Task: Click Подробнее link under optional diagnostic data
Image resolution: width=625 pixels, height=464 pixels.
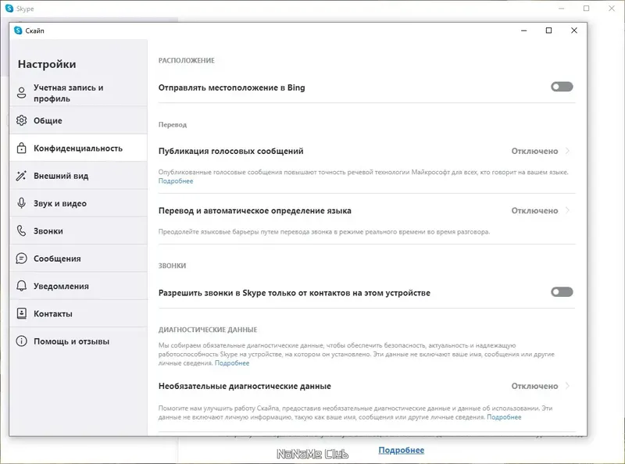Action: tap(504, 417)
